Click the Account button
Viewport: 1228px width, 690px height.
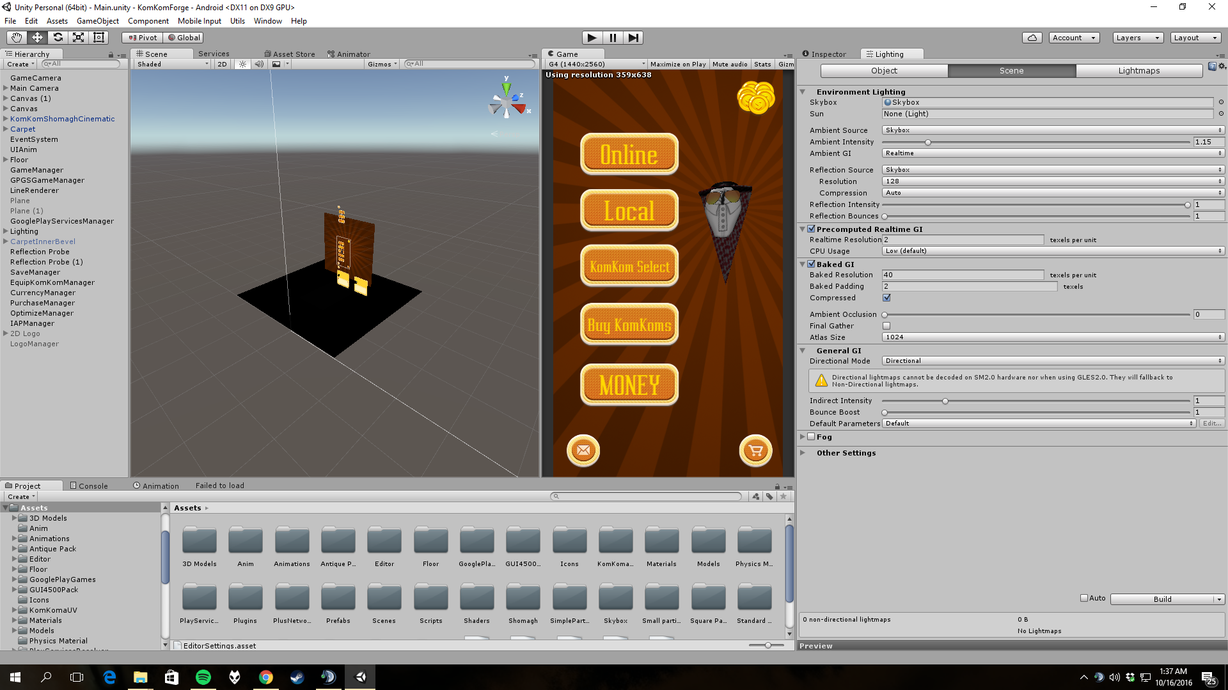coord(1074,38)
